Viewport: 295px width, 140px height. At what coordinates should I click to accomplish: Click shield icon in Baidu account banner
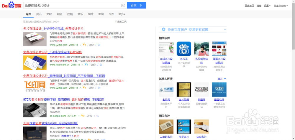164,30
